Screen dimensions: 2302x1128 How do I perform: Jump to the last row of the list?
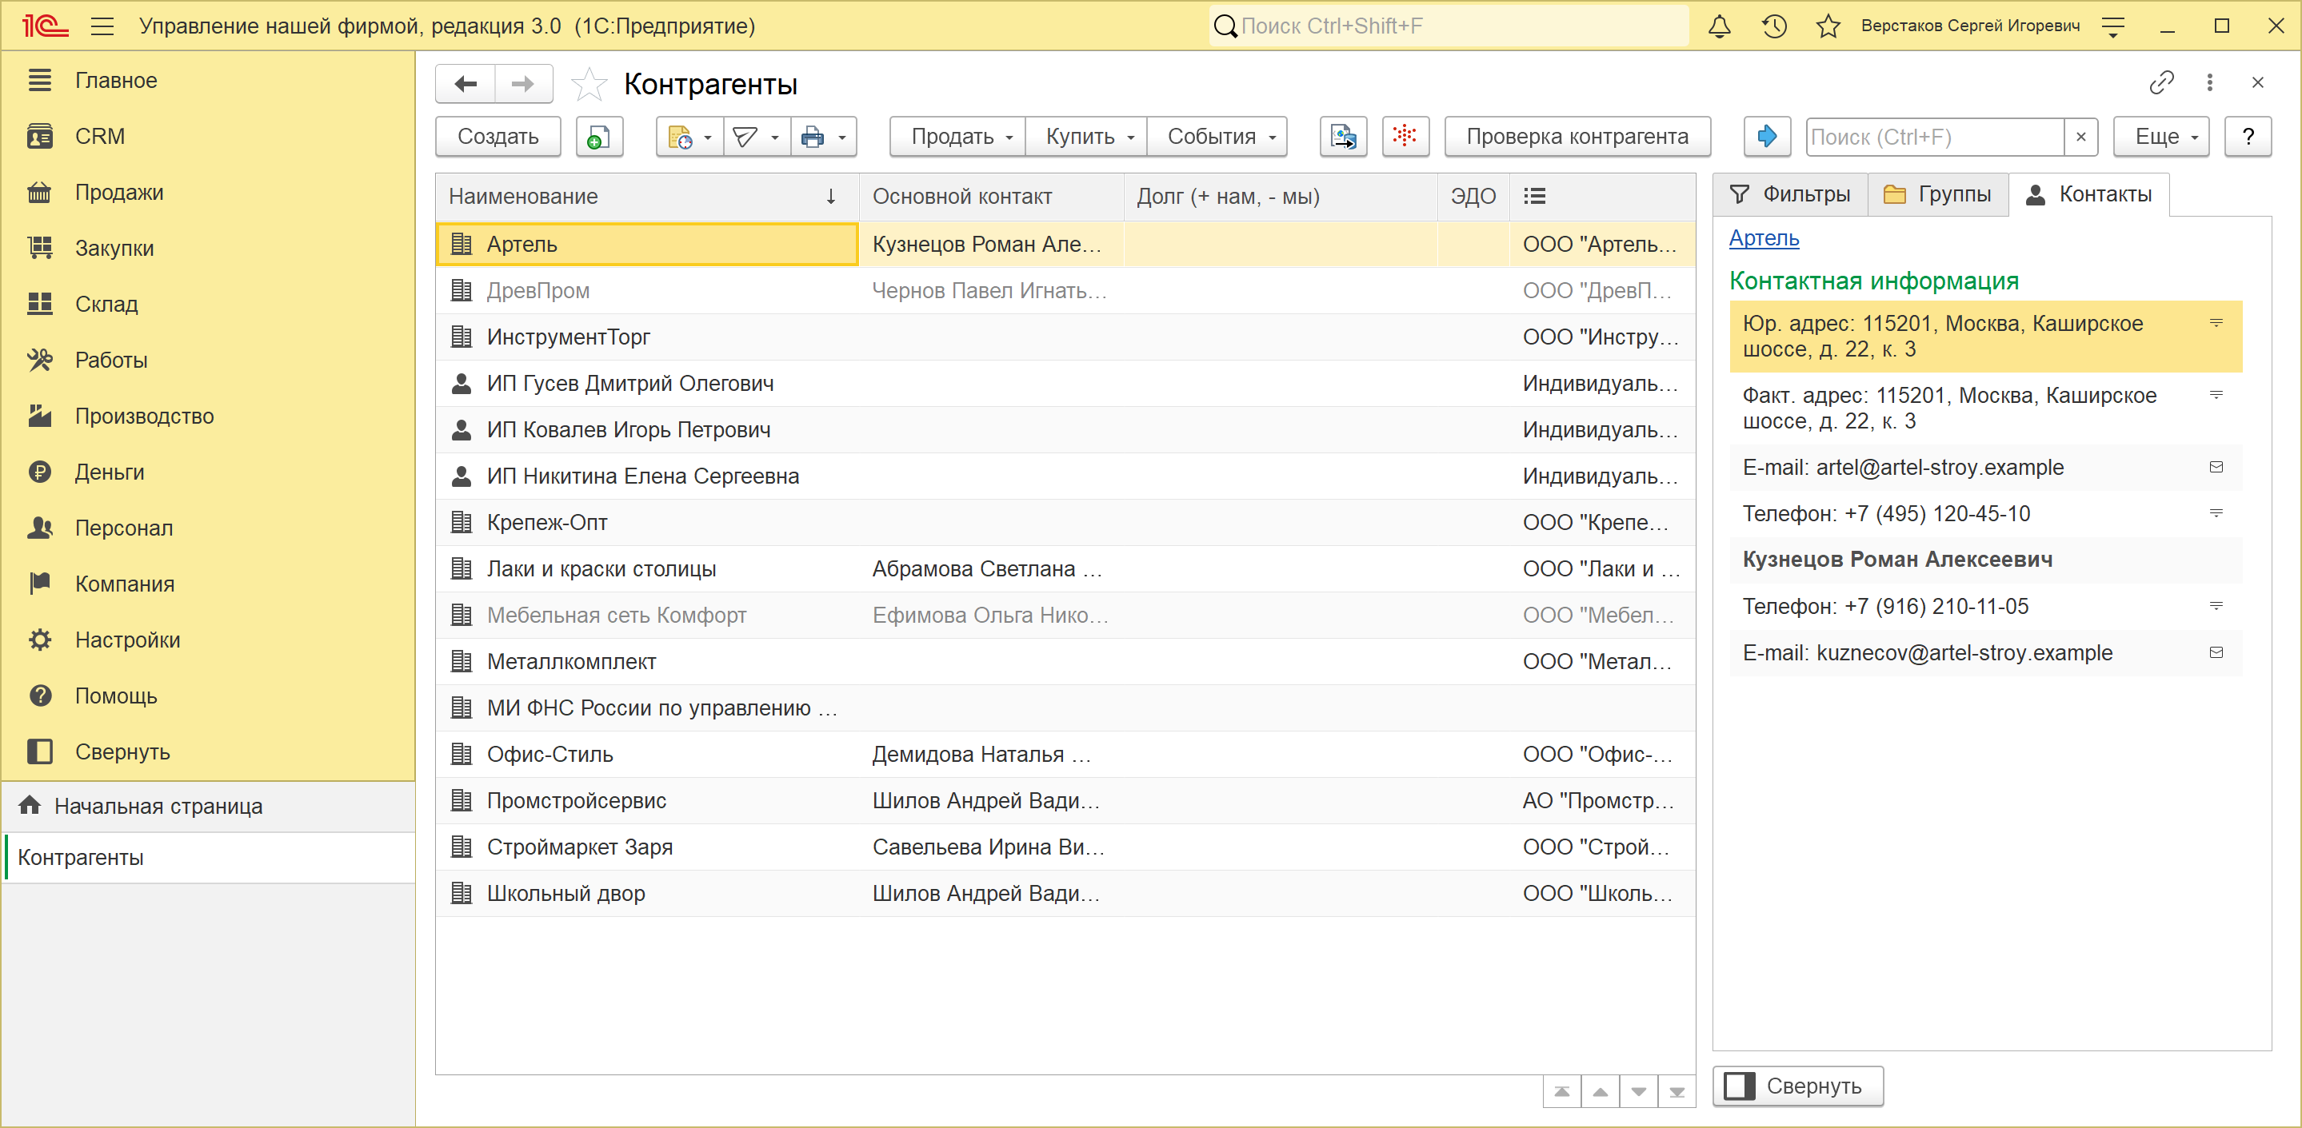click(1677, 1091)
